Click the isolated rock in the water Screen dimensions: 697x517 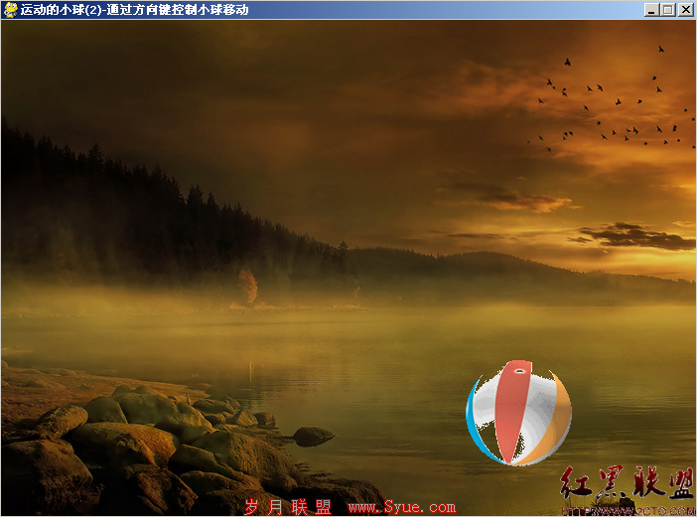pos(313,437)
